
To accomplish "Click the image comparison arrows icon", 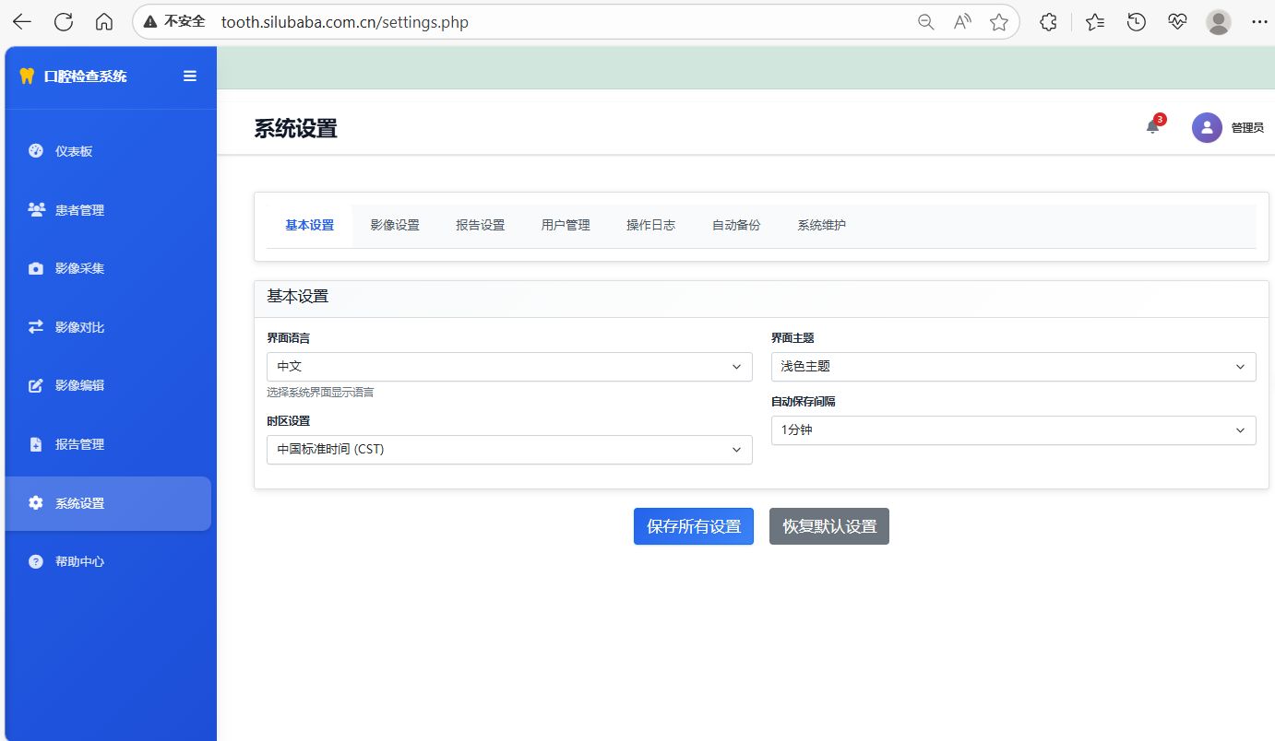I will point(36,327).
